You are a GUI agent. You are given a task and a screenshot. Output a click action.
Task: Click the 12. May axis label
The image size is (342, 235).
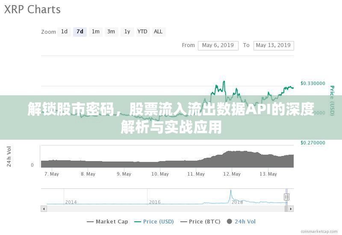(232, 174)
